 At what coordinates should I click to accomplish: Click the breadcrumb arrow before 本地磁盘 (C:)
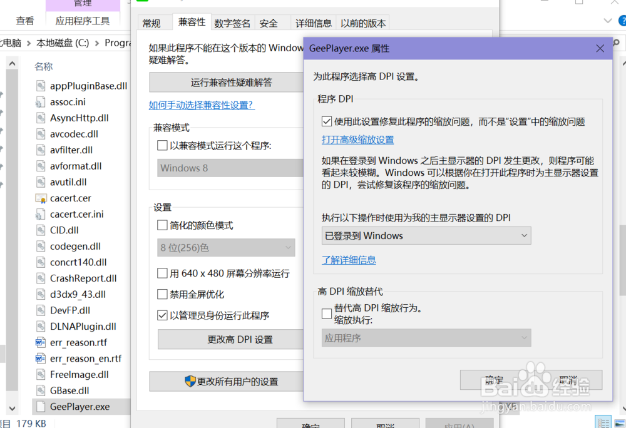[29, 43]
